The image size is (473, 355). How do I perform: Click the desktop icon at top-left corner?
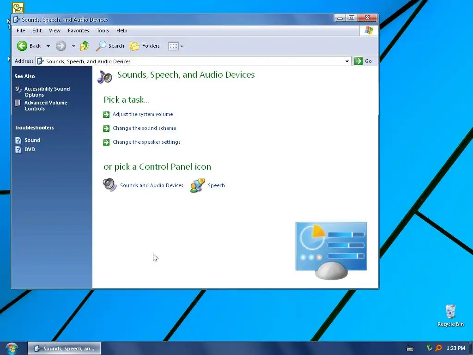click(x=18, y=7)
